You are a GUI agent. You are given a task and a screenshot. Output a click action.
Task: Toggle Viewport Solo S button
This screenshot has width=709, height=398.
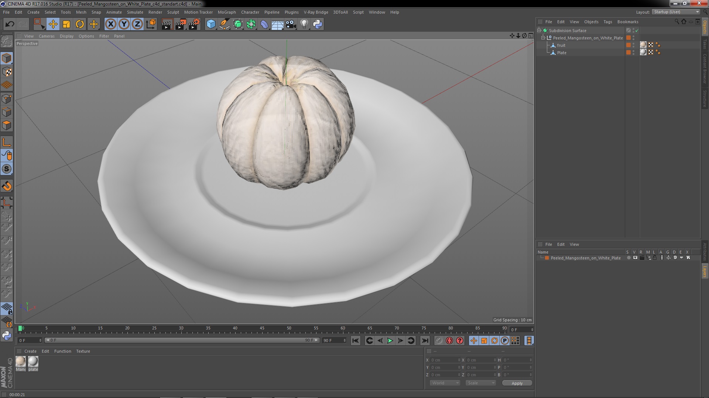[7, 169]
